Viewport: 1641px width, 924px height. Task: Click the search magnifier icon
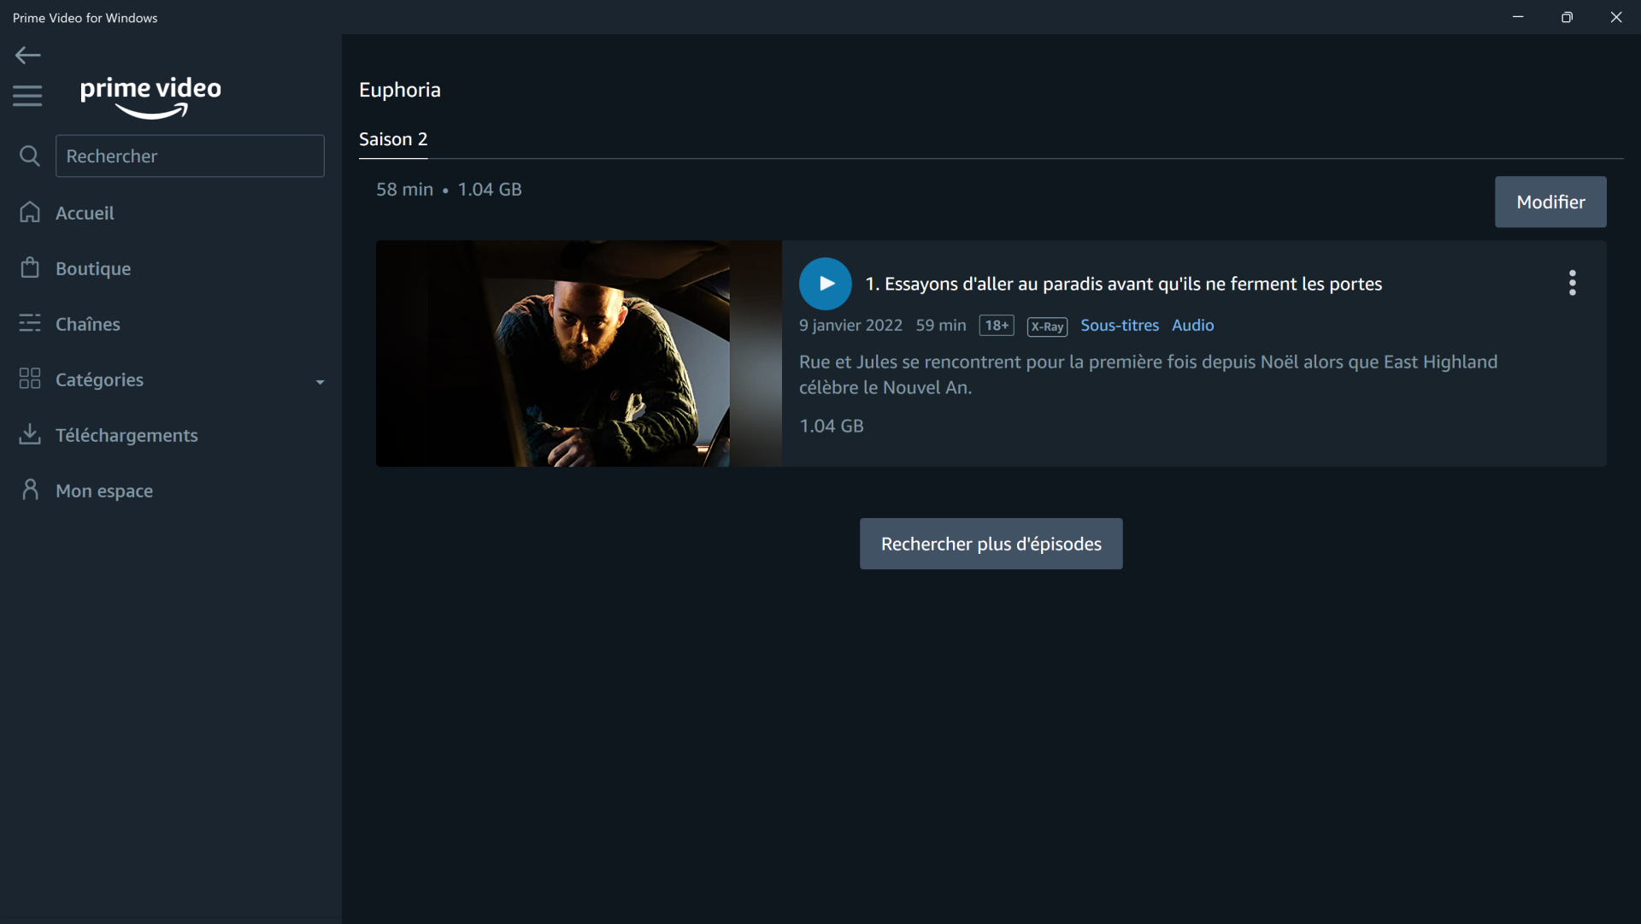click(x=30, y=156)
